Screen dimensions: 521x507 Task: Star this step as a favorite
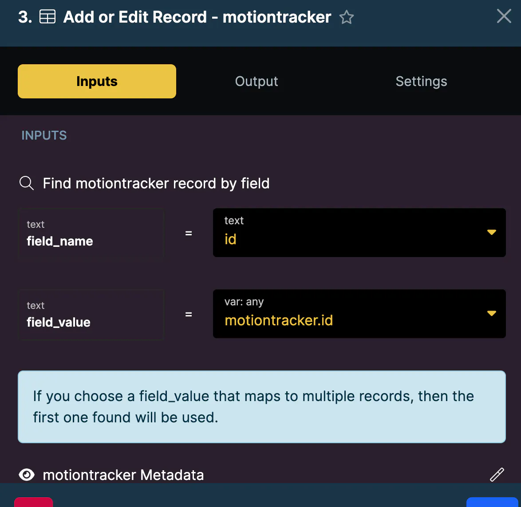tap(346, 18)
